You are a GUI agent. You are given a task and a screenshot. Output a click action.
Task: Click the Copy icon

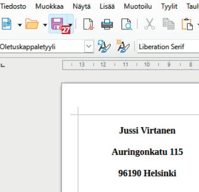pos(168,24)
